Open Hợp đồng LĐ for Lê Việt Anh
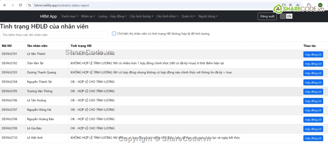Viewport: 328px width, 146px height. [313, 138]
